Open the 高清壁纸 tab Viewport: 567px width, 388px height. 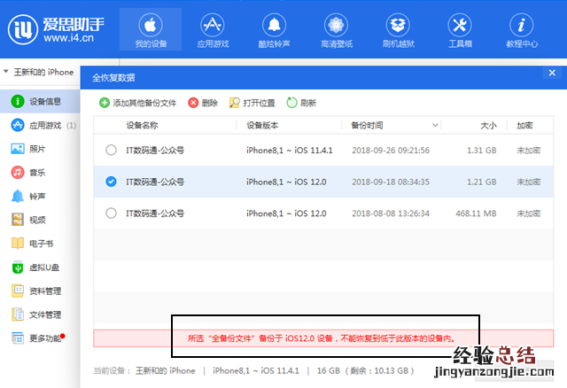[x=337, y=29]
